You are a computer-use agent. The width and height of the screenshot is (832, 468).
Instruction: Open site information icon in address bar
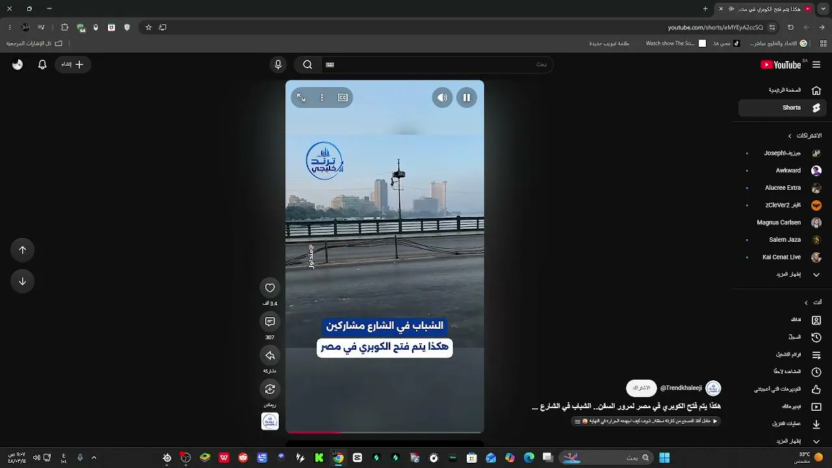pos(772,27)
